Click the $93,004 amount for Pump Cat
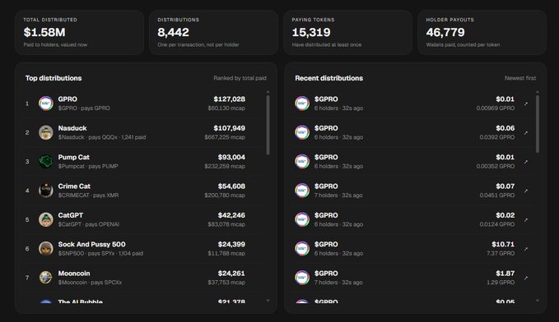 (x=231, y=157)
